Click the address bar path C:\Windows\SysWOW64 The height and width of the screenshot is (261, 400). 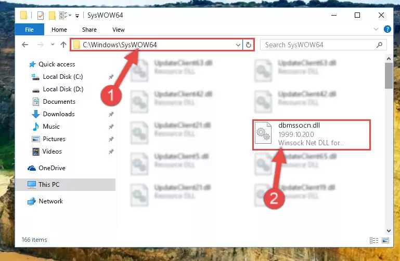point(120,45)
